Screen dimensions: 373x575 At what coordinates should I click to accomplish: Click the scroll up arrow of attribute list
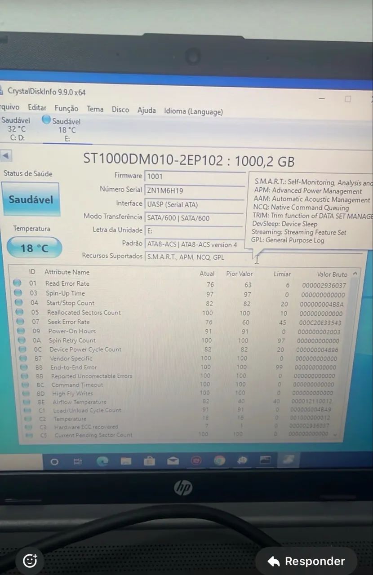coord(355,273)
